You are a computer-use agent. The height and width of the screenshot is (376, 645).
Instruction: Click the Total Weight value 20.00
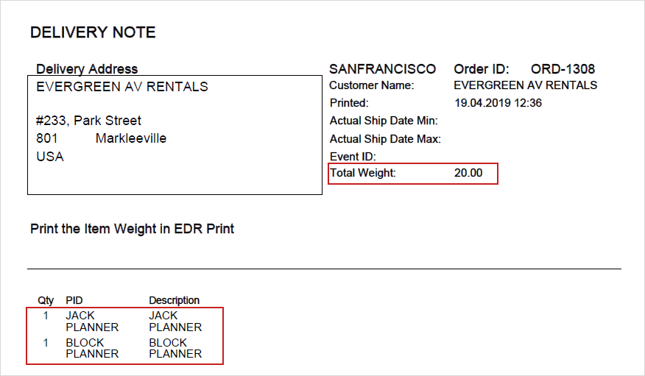(x=468, y=174)
